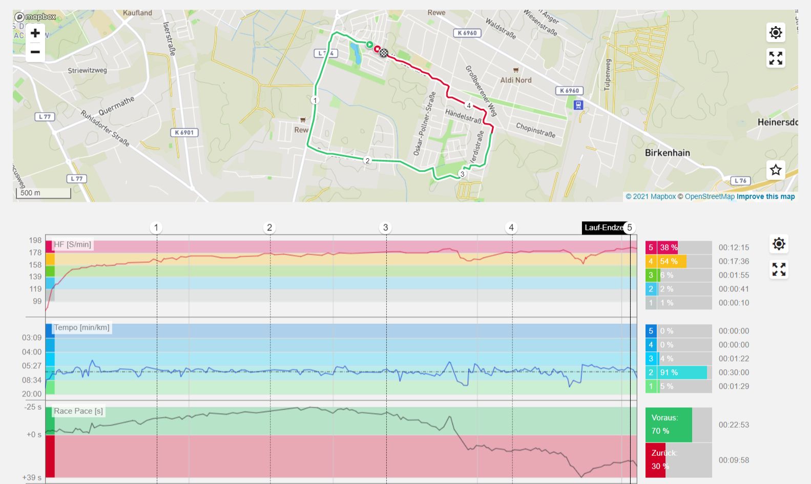Select heart rate zone 2 bar 2 %
The width and height of the screenshot is (811, 484).
[x=678, y=289]
